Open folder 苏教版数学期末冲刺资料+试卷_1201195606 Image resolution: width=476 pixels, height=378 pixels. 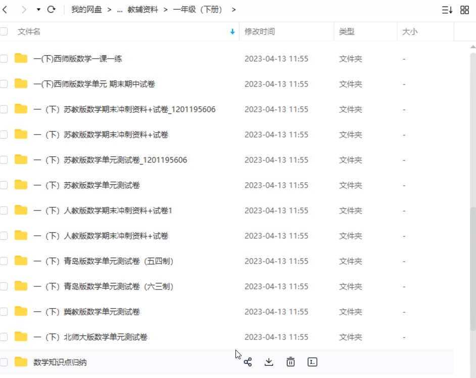click(x=124, y=109)
